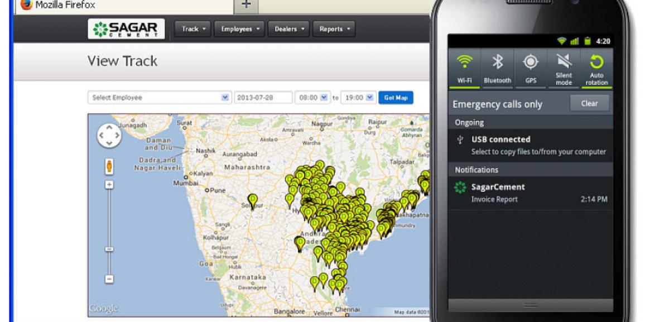Image resolution: width=645 pixels, height=322 pixels.
Task: Open the Reports menu
Action: point(334,29)
